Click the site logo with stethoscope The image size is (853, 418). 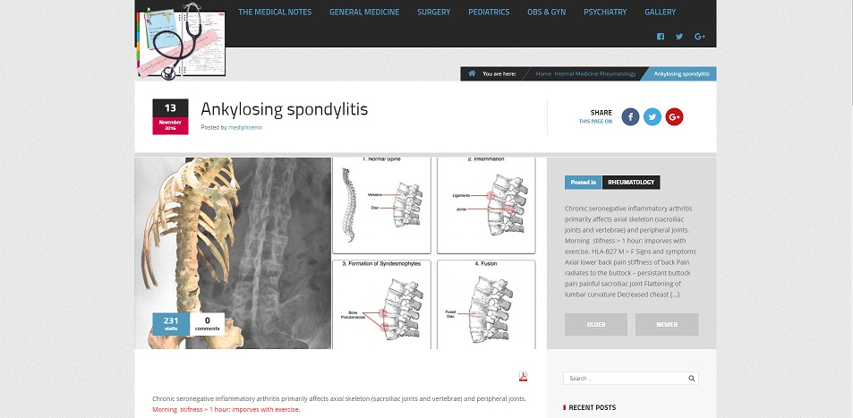[181, 41]
